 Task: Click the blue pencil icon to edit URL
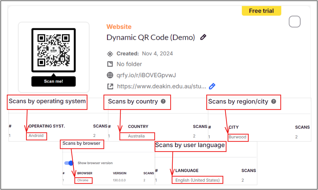pyautogui.click(x=212, y=86)
